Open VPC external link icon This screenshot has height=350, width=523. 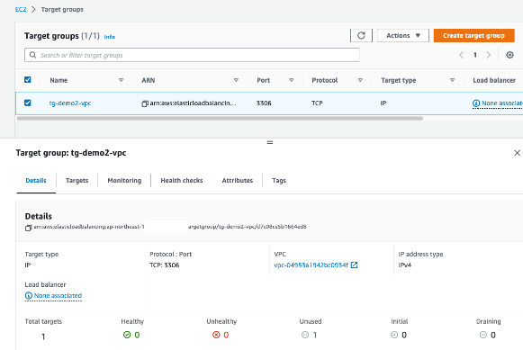coord(355,265)
